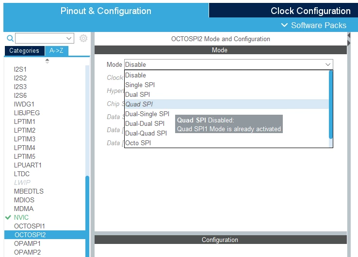Image resolution: width=358 pixels, height=257 pixels.
Task: Click the Mode section header bar
Action: point(221,50)
